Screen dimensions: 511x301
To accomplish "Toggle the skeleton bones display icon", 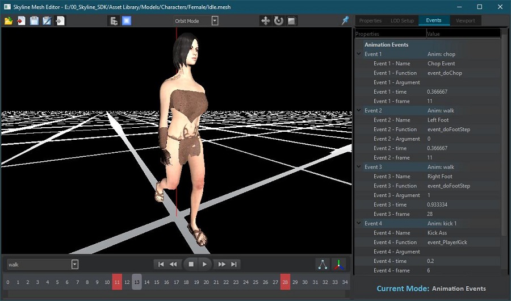I will (322, 264).
